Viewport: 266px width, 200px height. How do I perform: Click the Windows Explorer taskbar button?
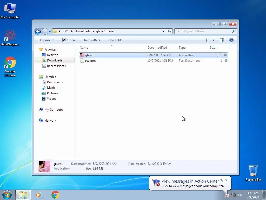tap(23, 195)
